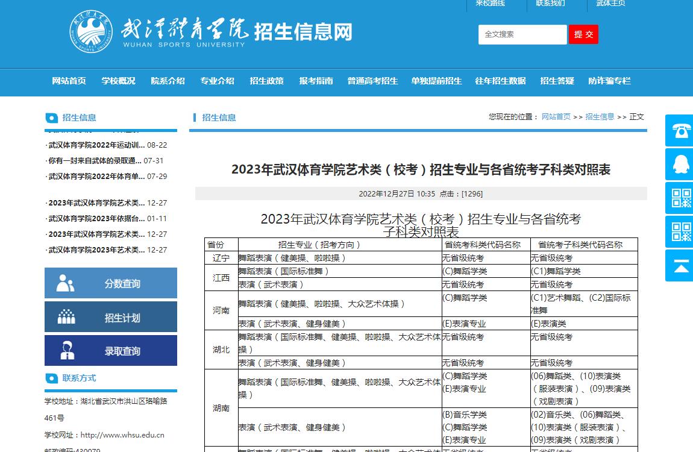Click table cell 江西
The image size is (693, 452).
[221, 278]
